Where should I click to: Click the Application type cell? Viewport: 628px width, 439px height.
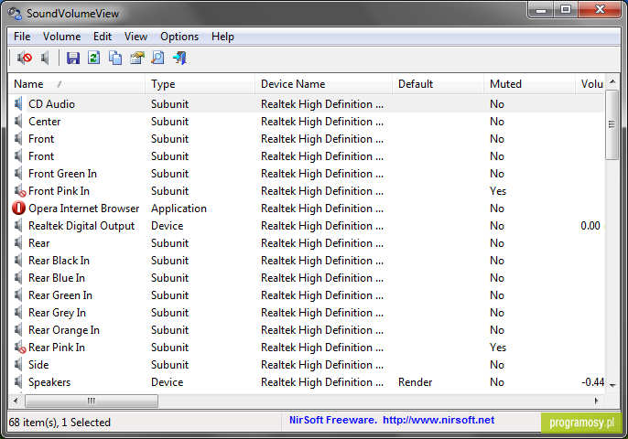(x=179, y=209)
